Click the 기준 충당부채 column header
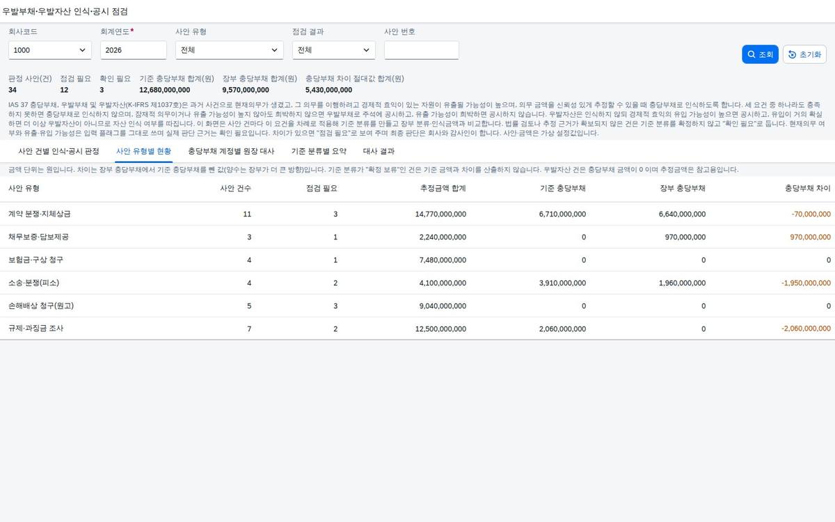The height and width of the screenshot is (522, 835). (563, 189)
